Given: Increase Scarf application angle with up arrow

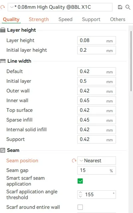Looking at the screenshot, I should click(80, 193).
